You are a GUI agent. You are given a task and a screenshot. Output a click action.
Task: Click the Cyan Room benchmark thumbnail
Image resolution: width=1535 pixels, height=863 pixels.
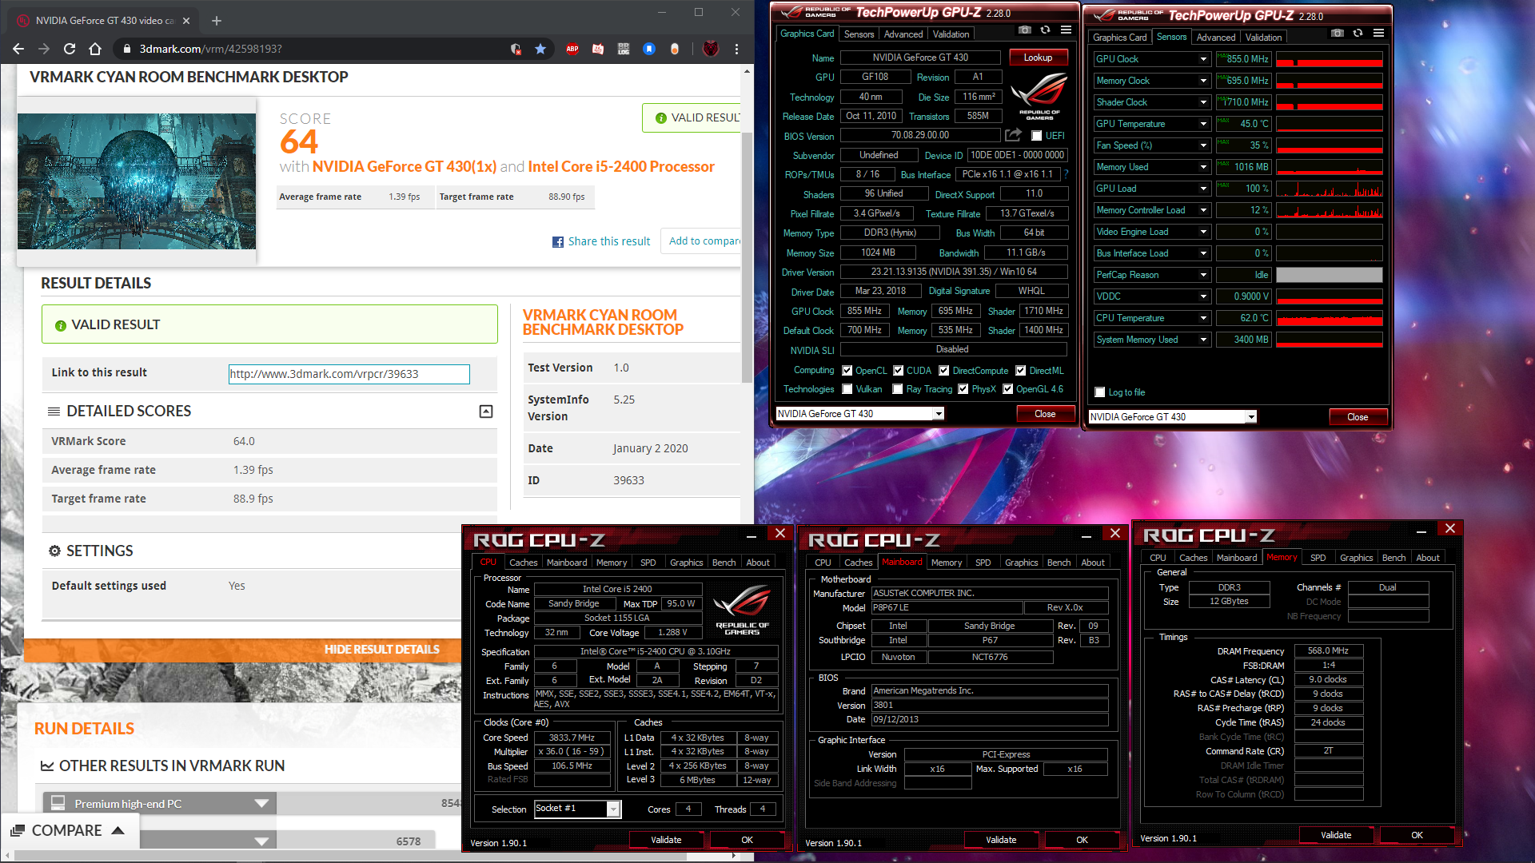137,181
